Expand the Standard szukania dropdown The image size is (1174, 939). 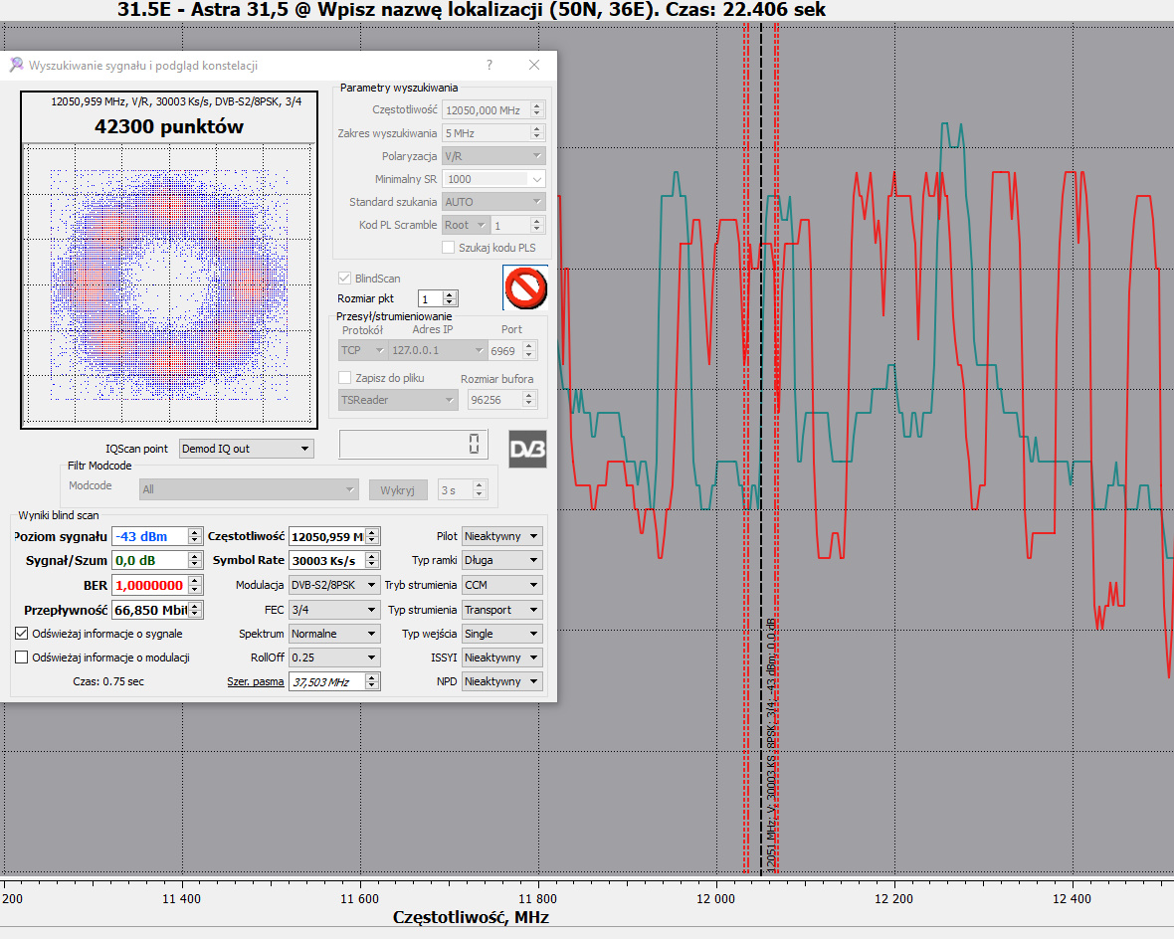point(493,202)
